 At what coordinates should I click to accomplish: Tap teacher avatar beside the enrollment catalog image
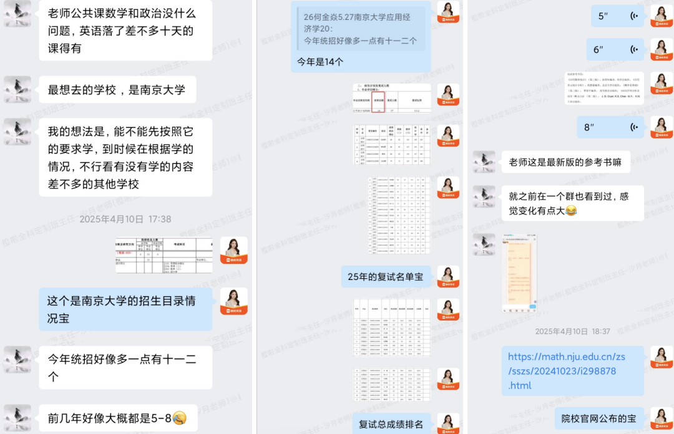(x=234, y=250)
